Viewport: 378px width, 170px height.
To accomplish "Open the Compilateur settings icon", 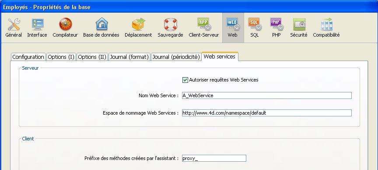I will (x=65, y=24).
